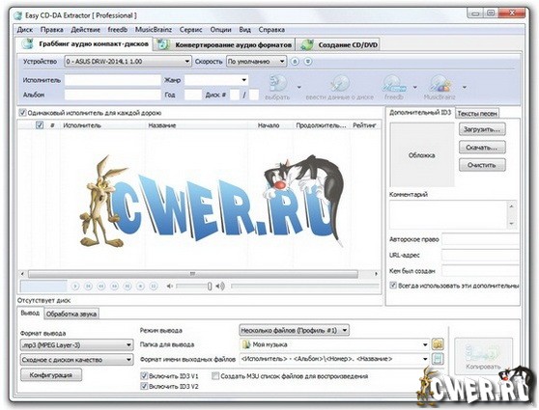Viewport: 539px width, 410px height.
Task: Open the output file name format dropdown
Action: coord(425,359)
